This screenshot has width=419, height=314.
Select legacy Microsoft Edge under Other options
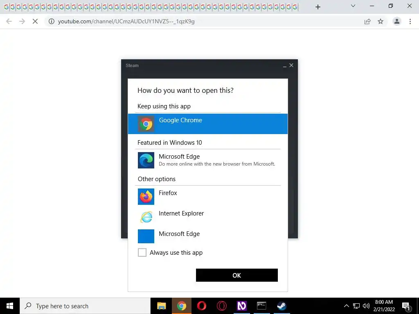(x=207, y=236)
